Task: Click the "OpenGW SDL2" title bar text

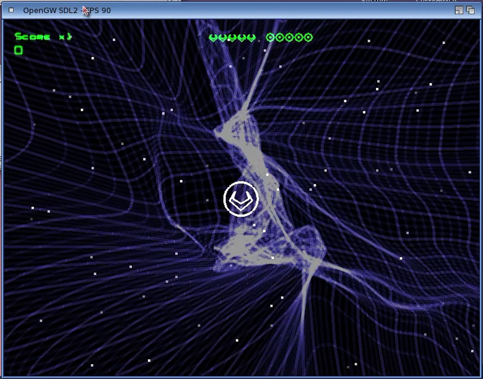Action: pos(50,11)
